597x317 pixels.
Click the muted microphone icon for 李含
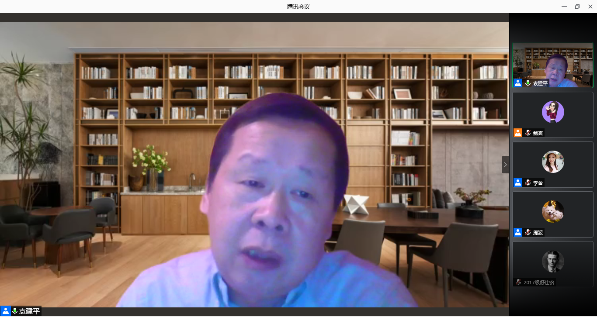point(528,183)
